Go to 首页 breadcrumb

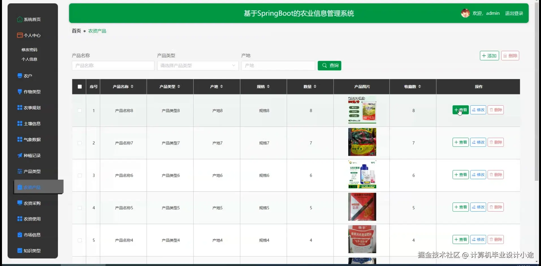(76, 31)
